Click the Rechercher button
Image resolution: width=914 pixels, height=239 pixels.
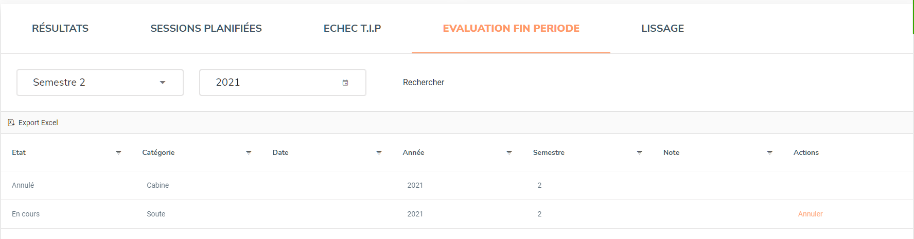click(x=424, y=83)
